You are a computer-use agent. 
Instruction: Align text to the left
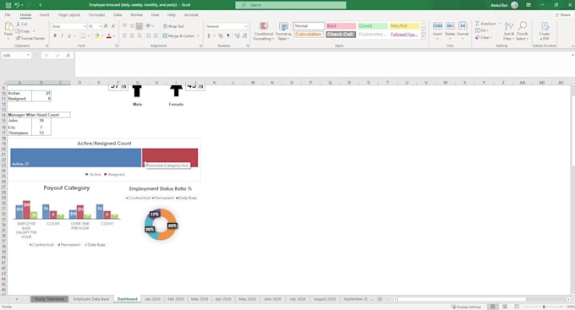click(124, 36)
